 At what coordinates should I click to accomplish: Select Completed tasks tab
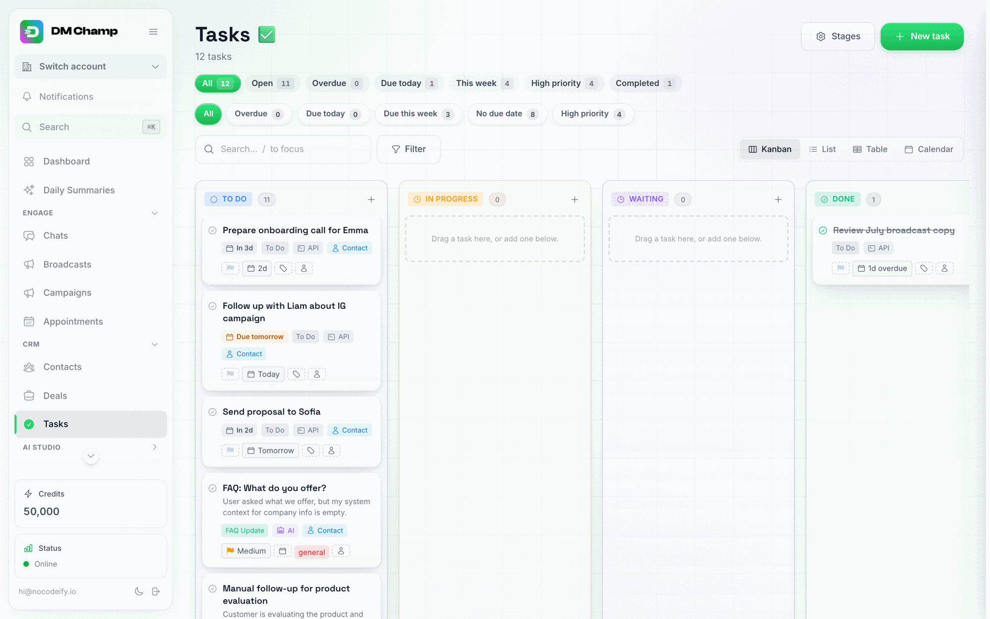[x=645, y=83]
